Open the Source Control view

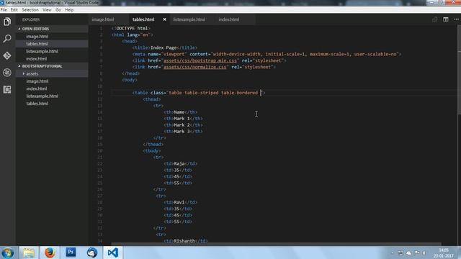[x=7, y=55]
